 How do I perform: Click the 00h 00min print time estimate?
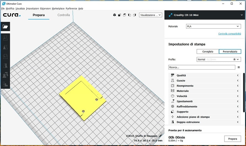point(177,137)
